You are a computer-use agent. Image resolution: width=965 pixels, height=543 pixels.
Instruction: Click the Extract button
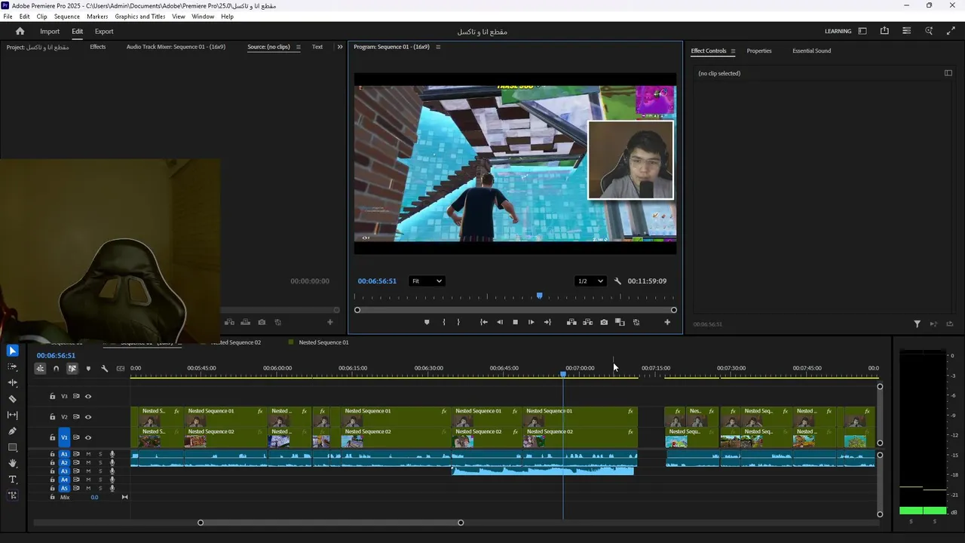[588, 322]
